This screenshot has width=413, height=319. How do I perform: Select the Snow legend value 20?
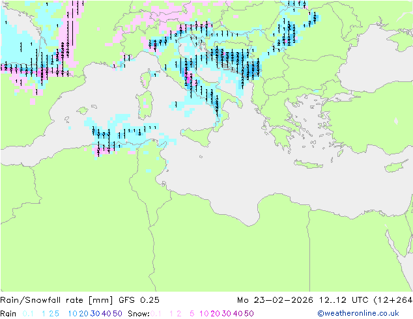coord(215,314)
